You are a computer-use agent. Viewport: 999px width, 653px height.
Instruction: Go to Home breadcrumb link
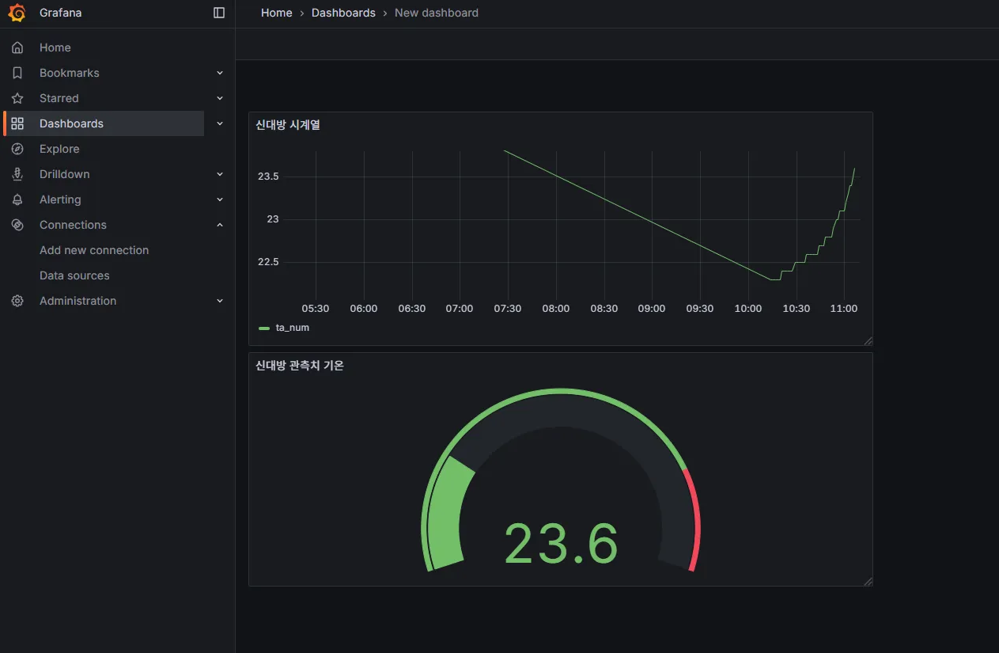coord(277,13)
